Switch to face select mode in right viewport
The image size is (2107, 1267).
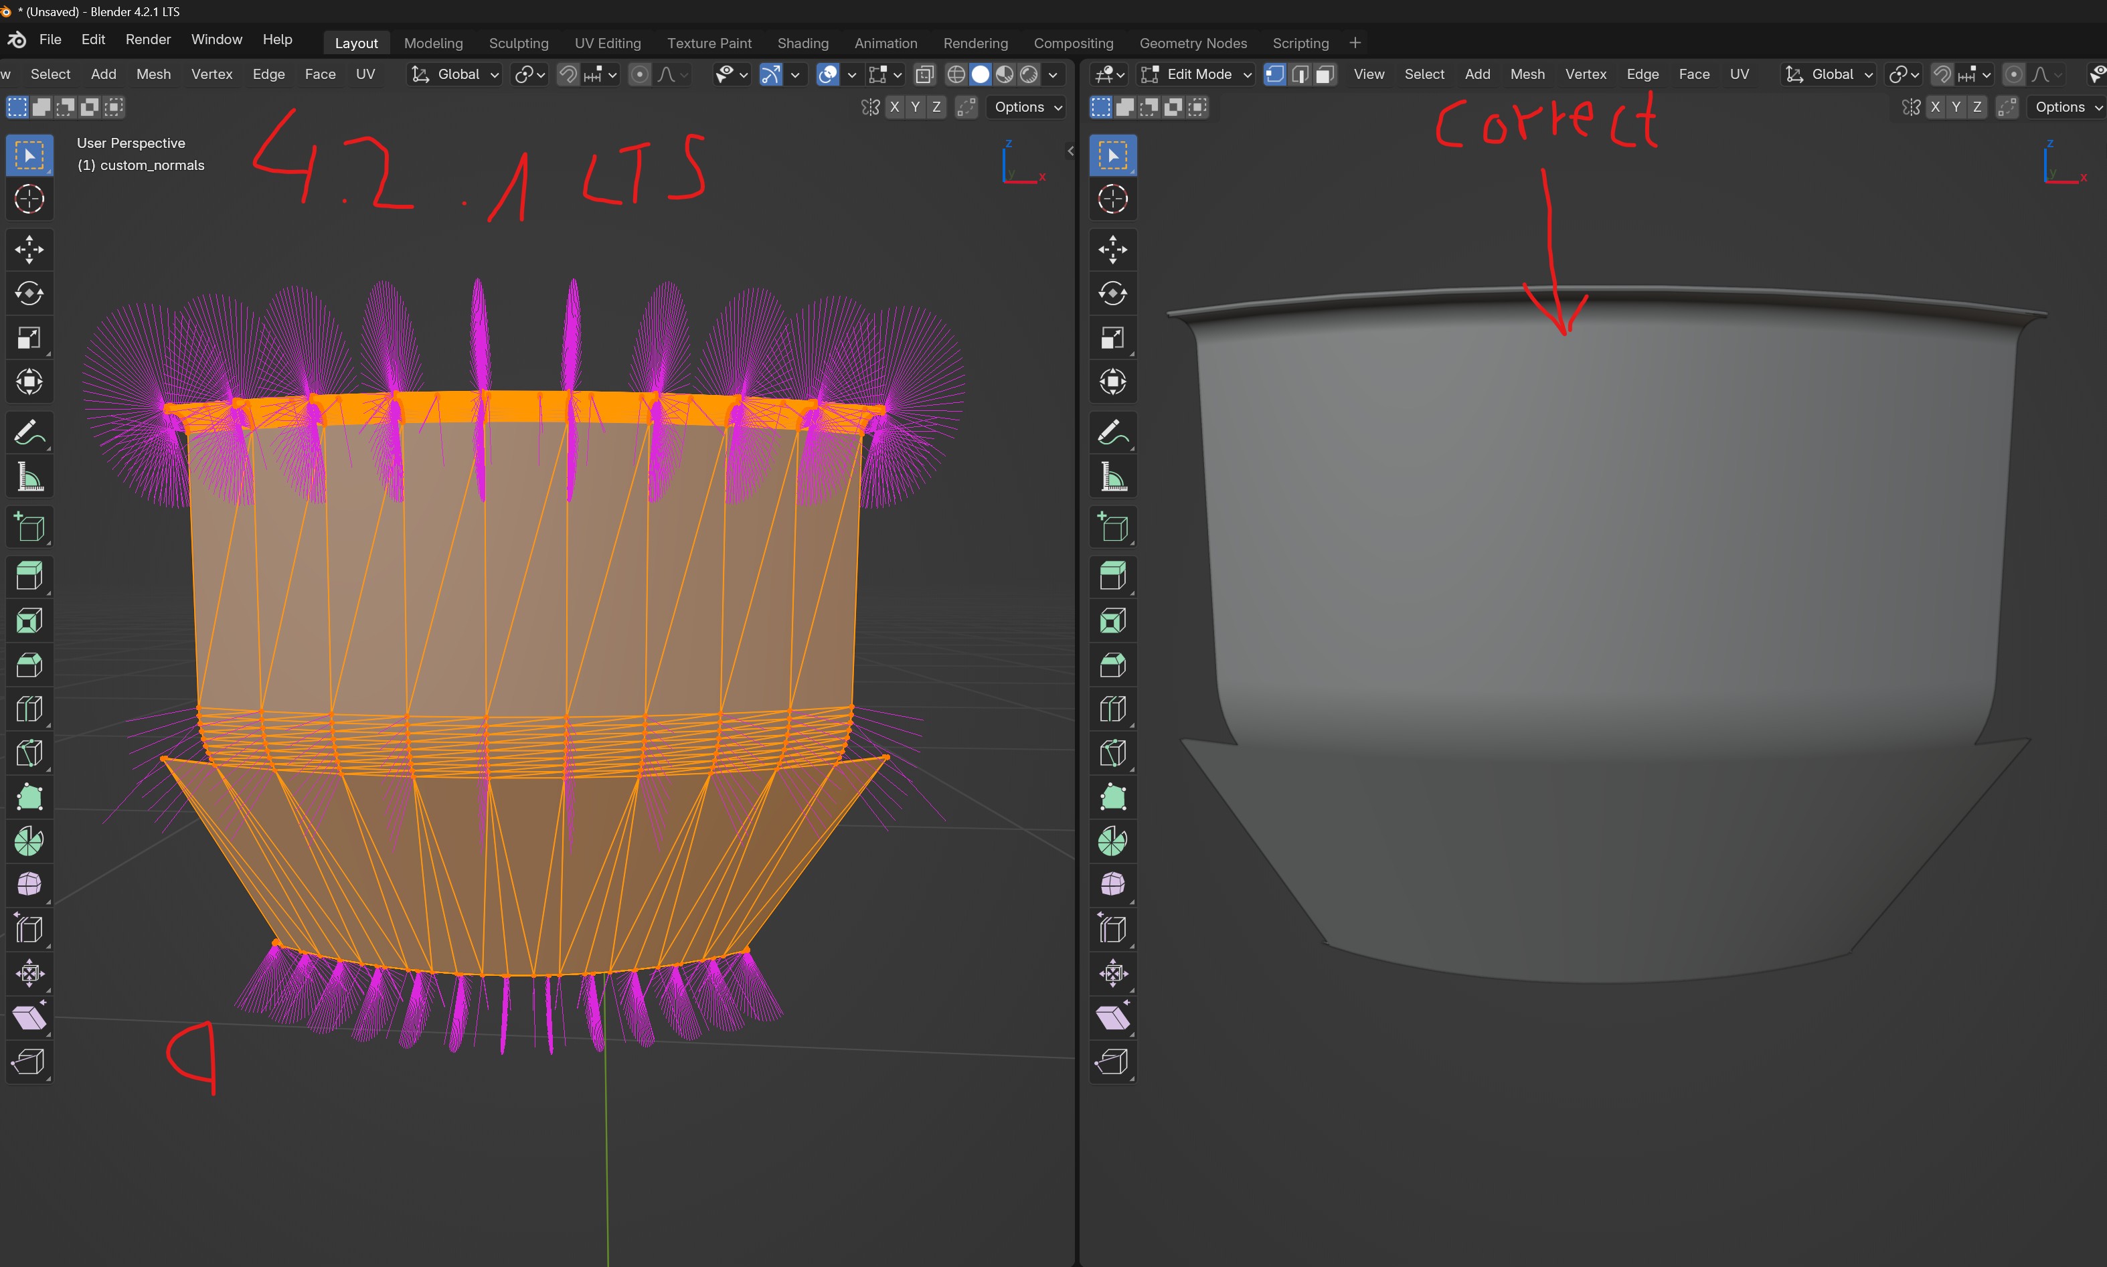pyautogui.click(x=1324, y=74)
